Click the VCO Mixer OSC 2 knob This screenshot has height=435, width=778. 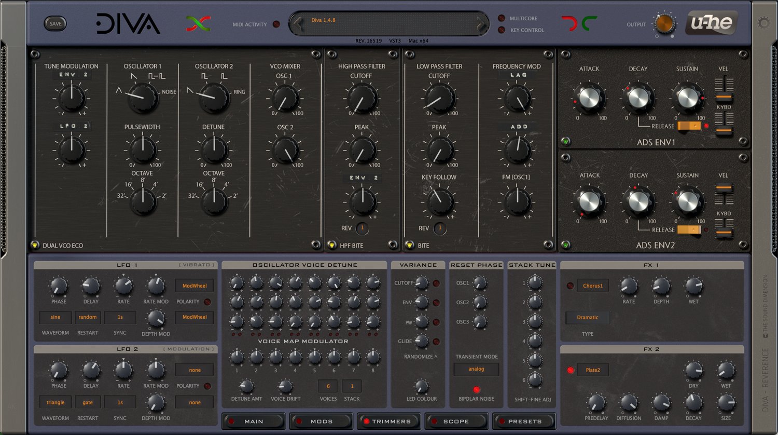click(x=285, y=150)
